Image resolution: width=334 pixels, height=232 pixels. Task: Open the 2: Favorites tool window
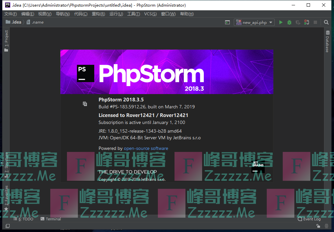(6, 198)
